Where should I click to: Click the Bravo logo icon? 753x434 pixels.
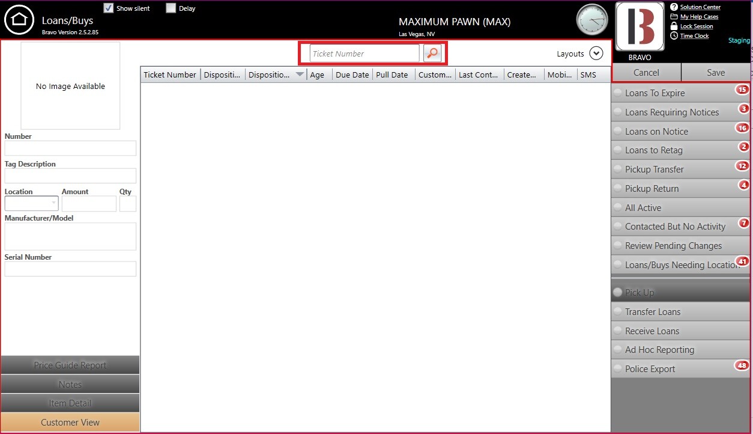[x=640, y=27]
